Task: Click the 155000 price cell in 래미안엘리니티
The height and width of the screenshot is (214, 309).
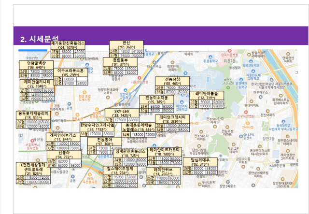Action: click(x=36, y=99)
